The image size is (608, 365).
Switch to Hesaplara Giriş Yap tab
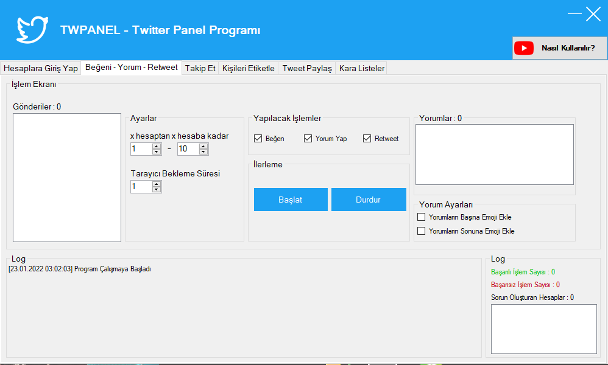point(41,68)
